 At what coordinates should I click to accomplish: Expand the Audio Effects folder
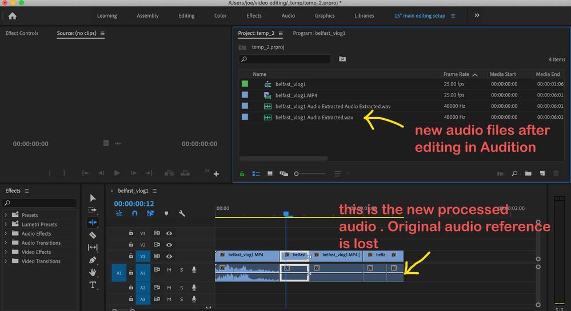click(x=6, y=233)
